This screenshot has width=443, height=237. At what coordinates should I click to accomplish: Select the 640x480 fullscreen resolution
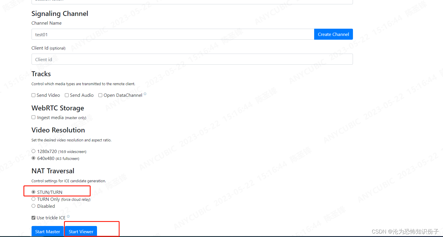coord(33,158)
